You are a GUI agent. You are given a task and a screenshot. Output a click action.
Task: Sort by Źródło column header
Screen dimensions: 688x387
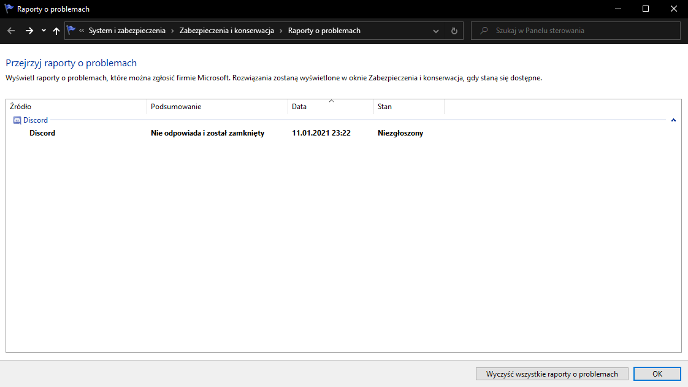coord(77,107)
